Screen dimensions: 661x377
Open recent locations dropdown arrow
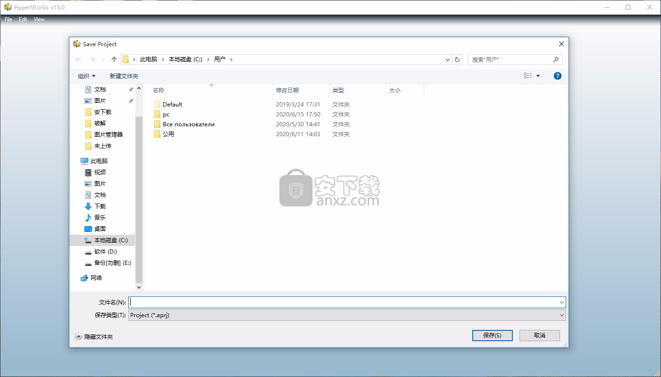[x=103, y=60]
